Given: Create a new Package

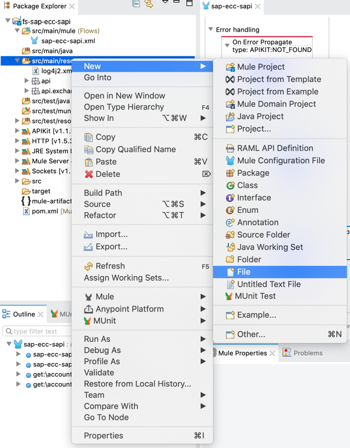Looking at the screenshot, I should 280,173.
